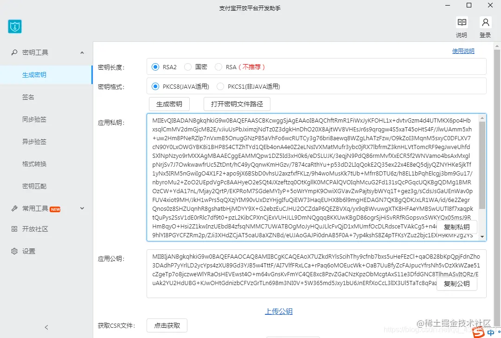The image size is (501, 338).
Task: Click the 点击获取 CSR button
Action: pyautogui.click(x=167, y=325)
